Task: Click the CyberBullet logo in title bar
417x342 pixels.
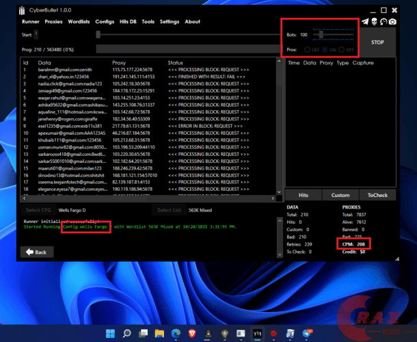Action: [22, 10]
